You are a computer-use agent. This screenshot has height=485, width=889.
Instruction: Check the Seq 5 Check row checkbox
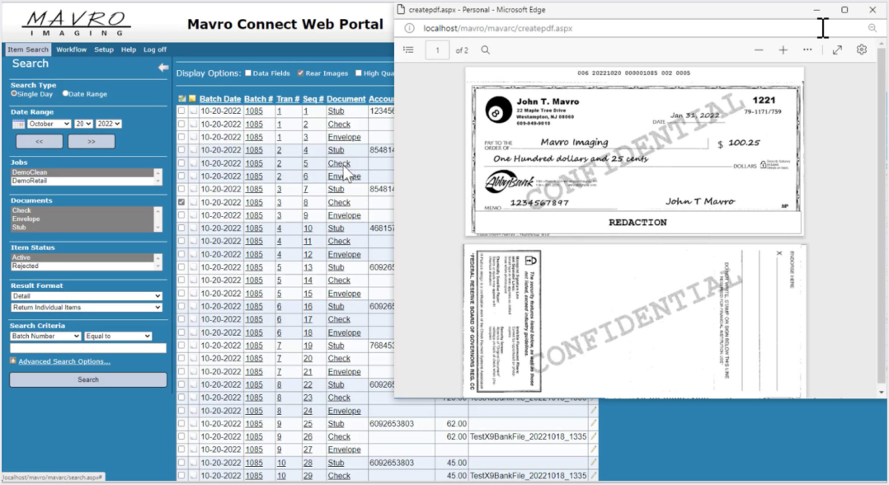(181, 162)
